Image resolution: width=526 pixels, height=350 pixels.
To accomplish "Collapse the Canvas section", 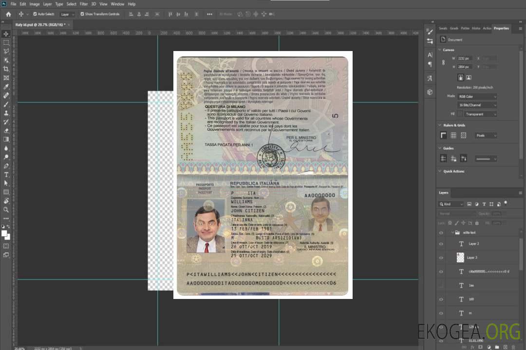I will pos(440,50).
